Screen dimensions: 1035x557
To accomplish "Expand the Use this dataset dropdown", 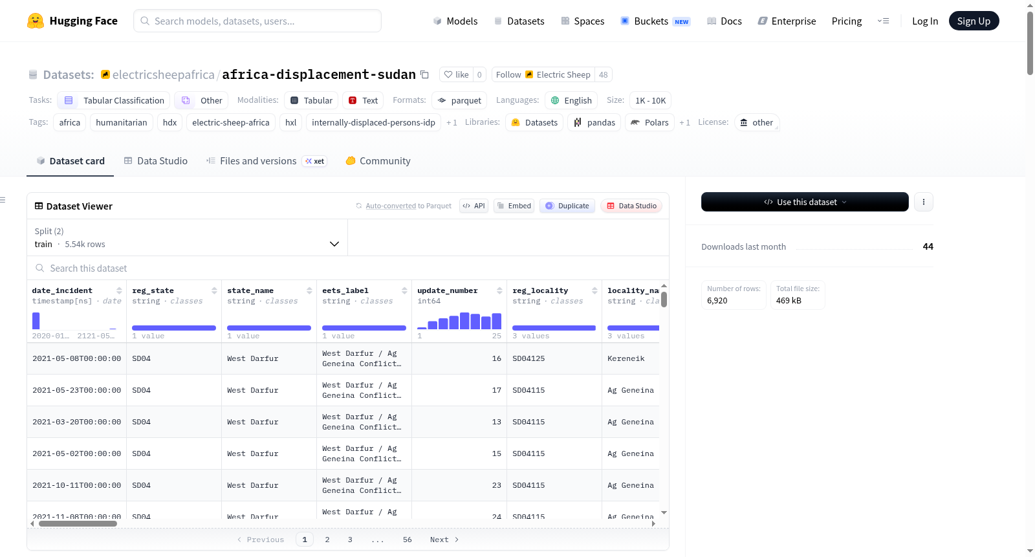I will tap(805, 202).
